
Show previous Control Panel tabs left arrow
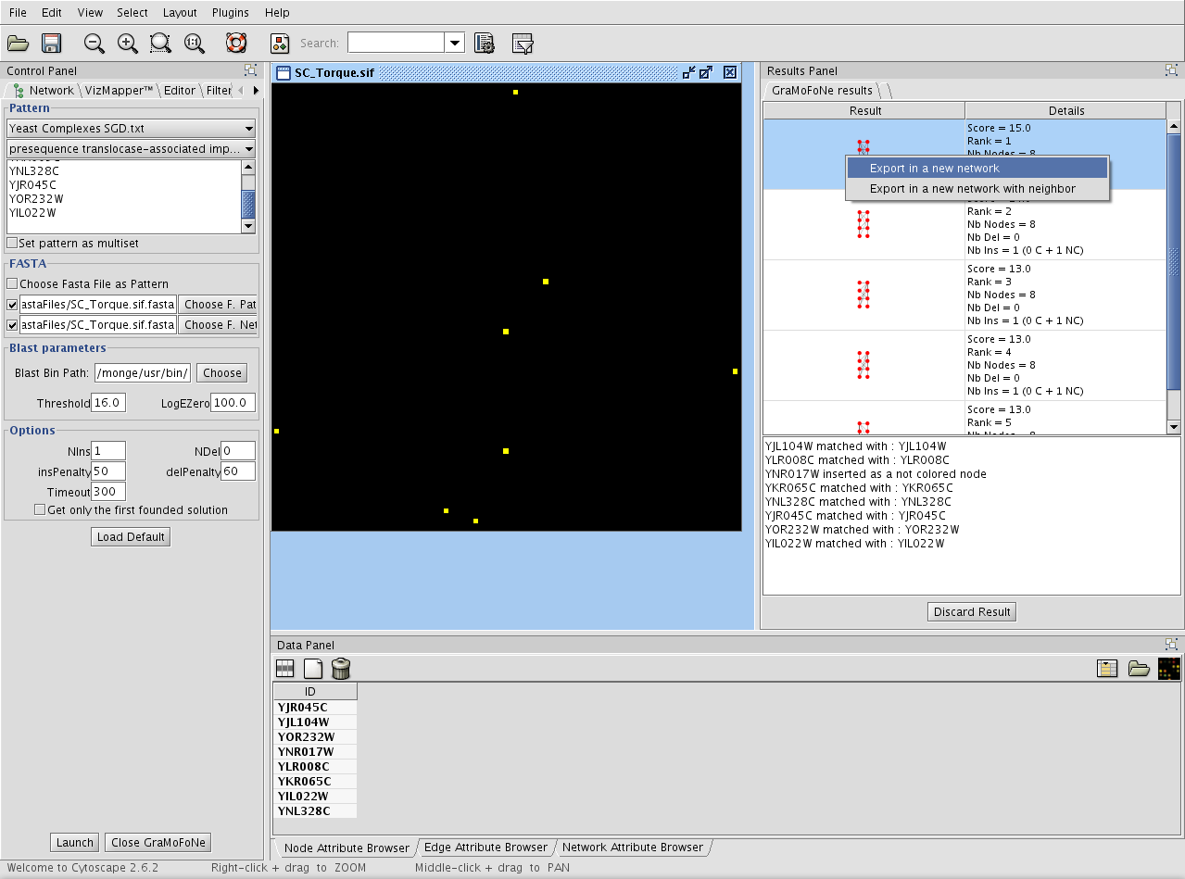[x=241, y=90]
